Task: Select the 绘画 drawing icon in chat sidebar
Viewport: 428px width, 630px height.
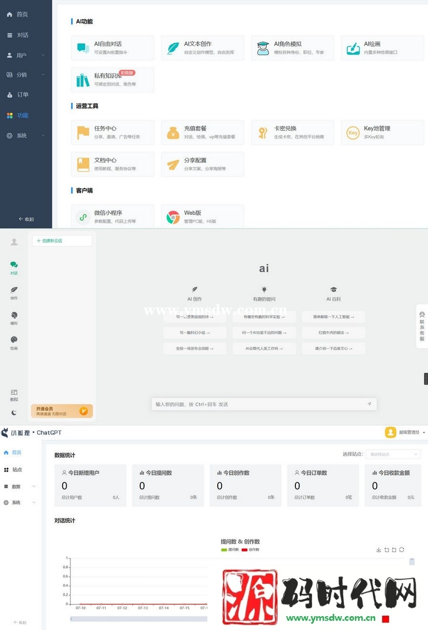Action: click(14, 340)
